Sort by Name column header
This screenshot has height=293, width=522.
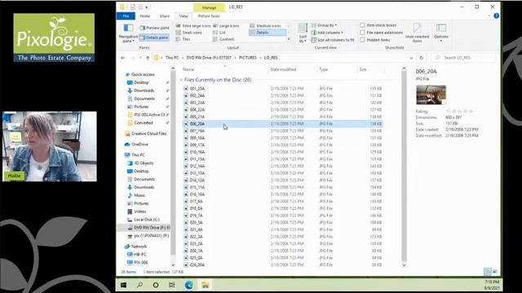click(225, 69)
